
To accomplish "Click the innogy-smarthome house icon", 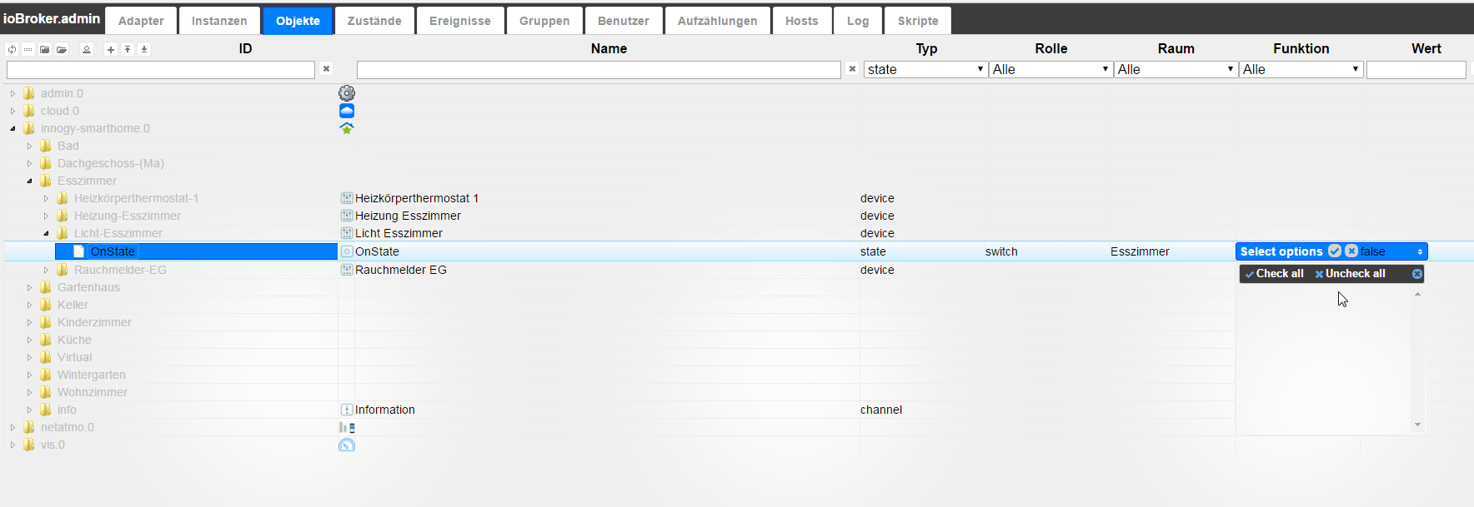I will (347, 128).
